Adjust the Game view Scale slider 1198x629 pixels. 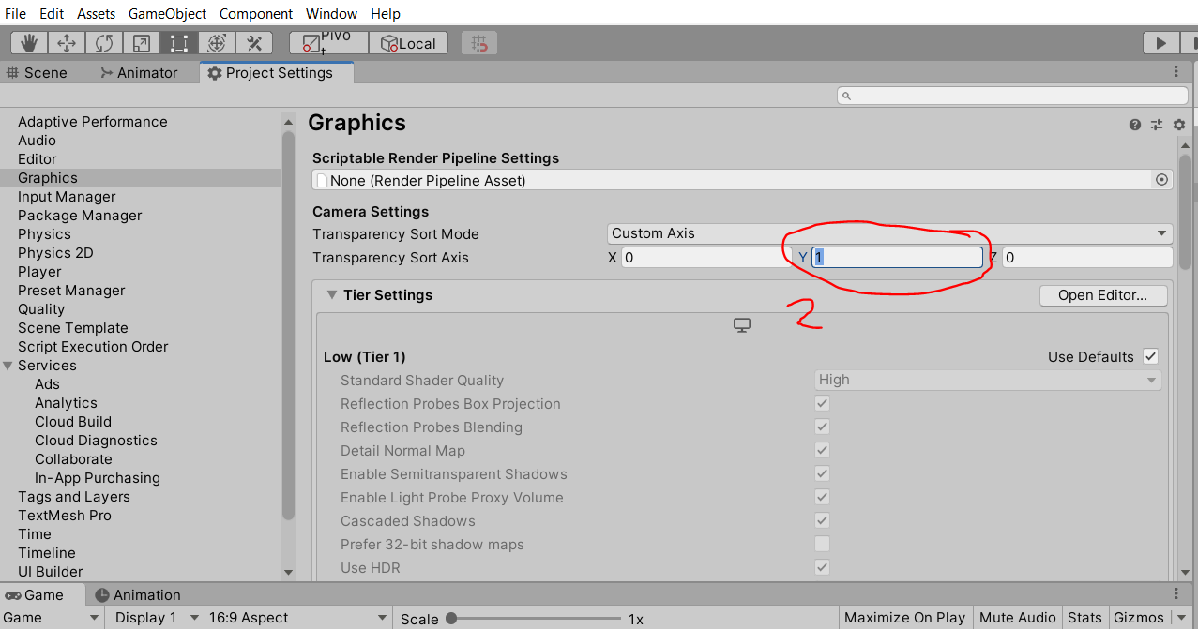(453, 617)
